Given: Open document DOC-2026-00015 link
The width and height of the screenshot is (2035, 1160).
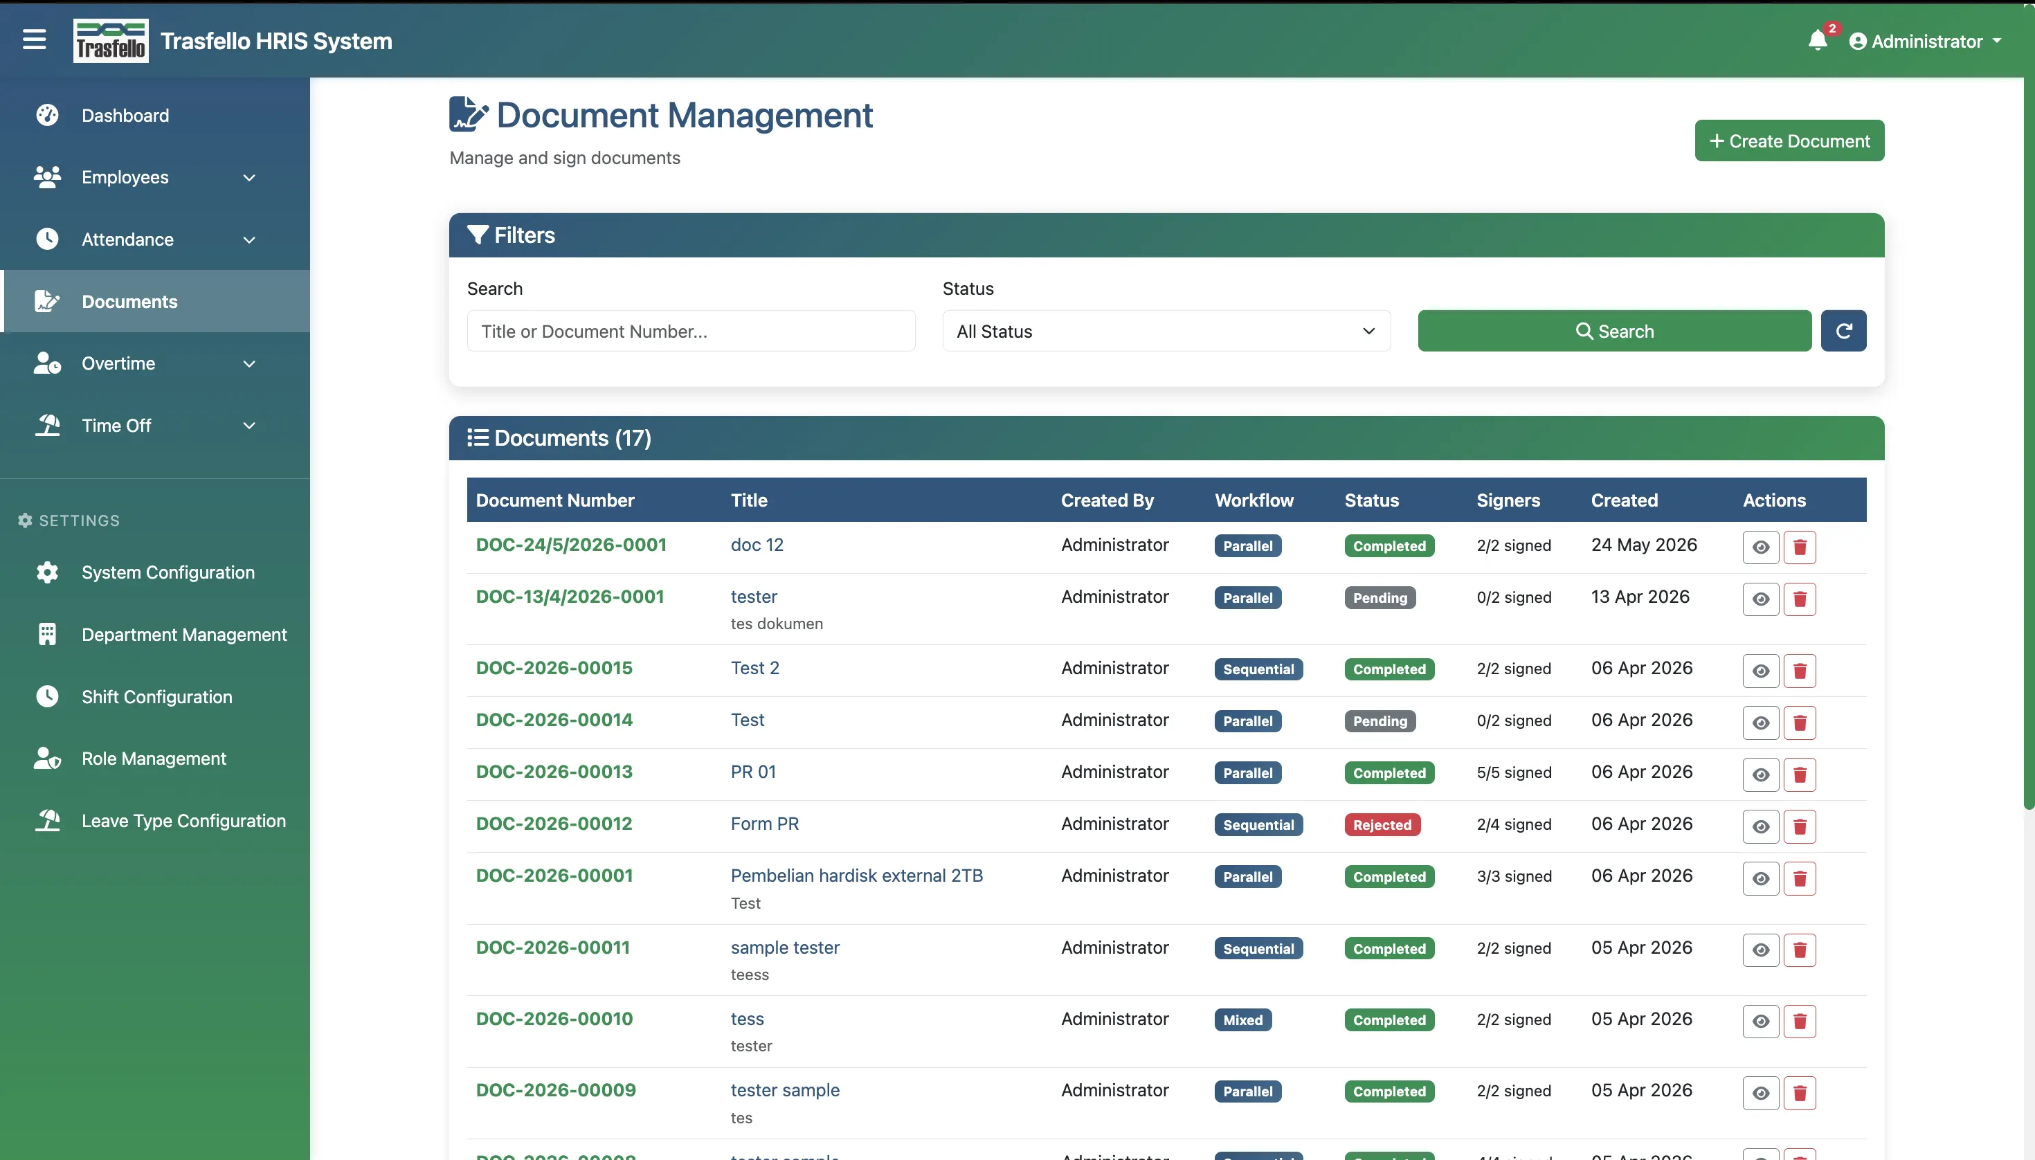Looking at the screenshot, I should click(554, 668).
